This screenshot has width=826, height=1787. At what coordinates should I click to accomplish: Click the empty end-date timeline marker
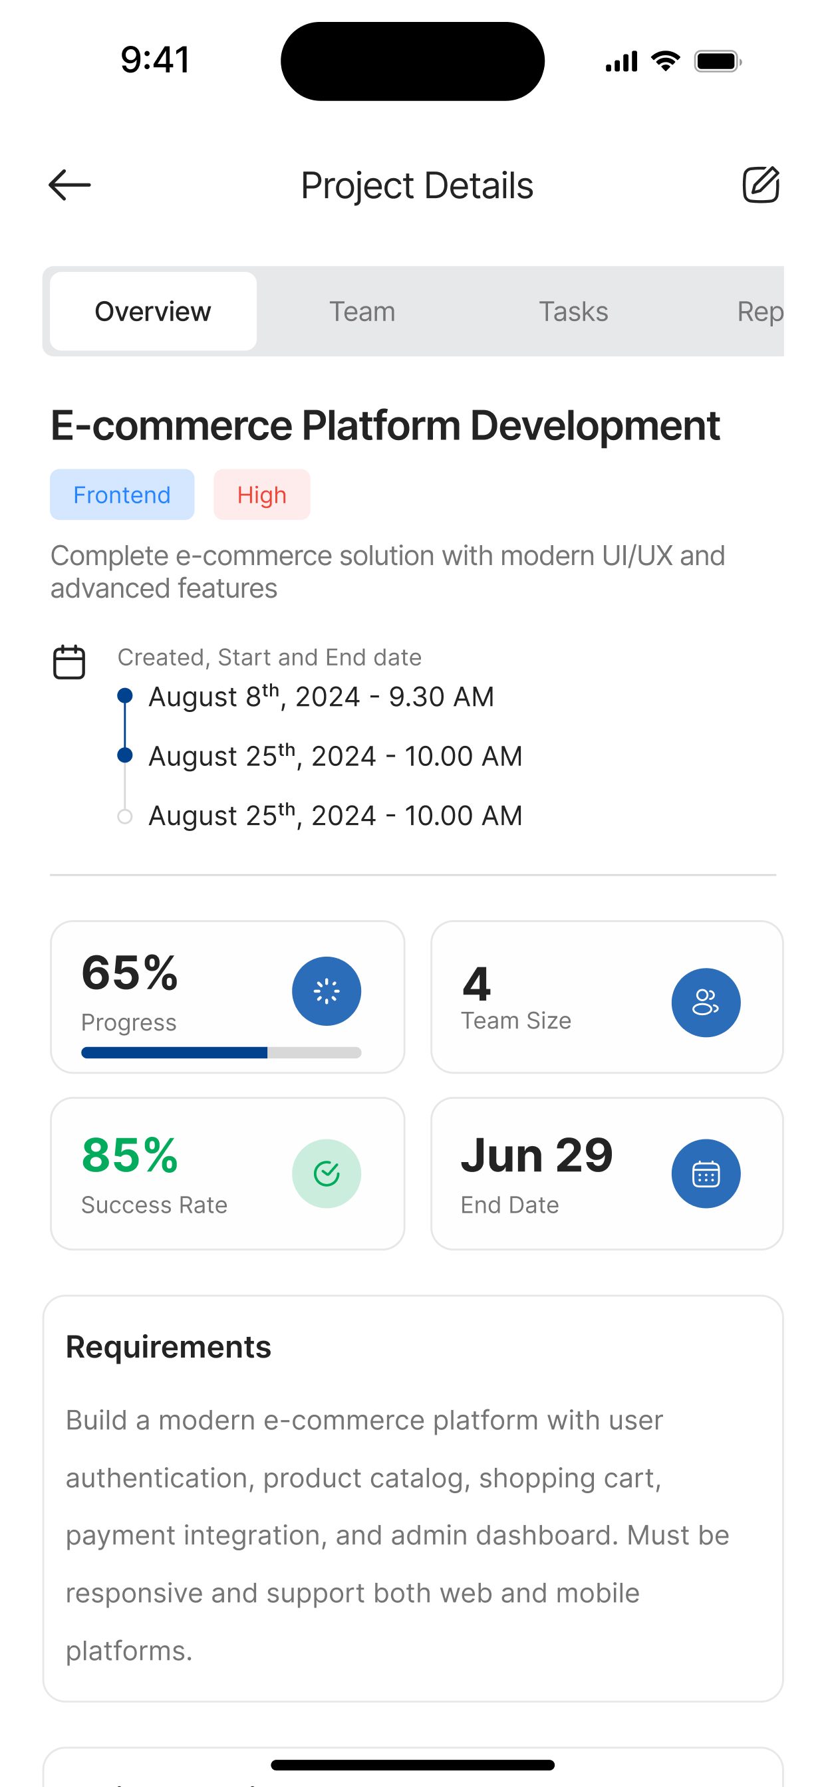point(125,816)
